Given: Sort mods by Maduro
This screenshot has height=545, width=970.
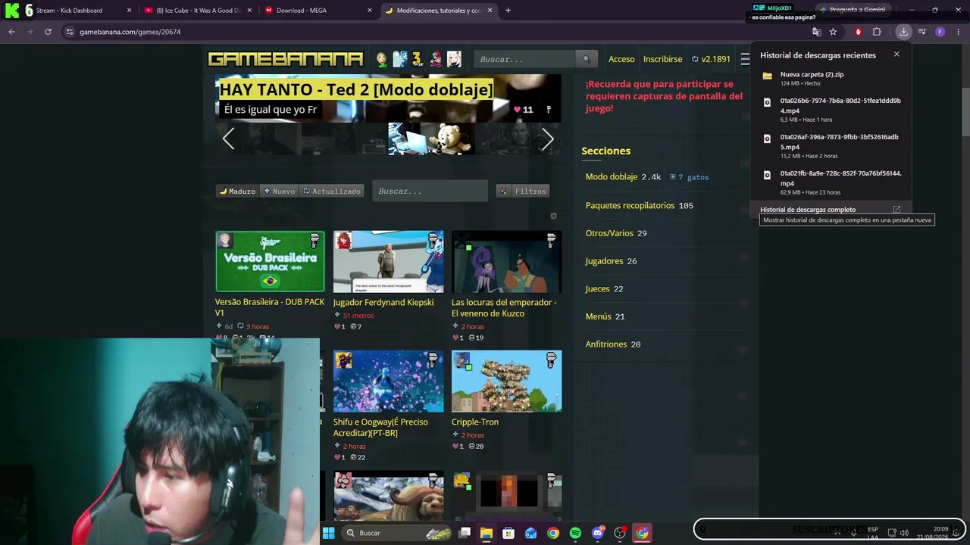Looking at the screenshot, I should (x=238, y=192).
